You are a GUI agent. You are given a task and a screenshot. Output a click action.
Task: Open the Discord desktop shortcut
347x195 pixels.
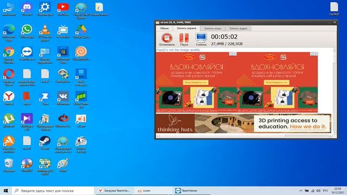27,9
